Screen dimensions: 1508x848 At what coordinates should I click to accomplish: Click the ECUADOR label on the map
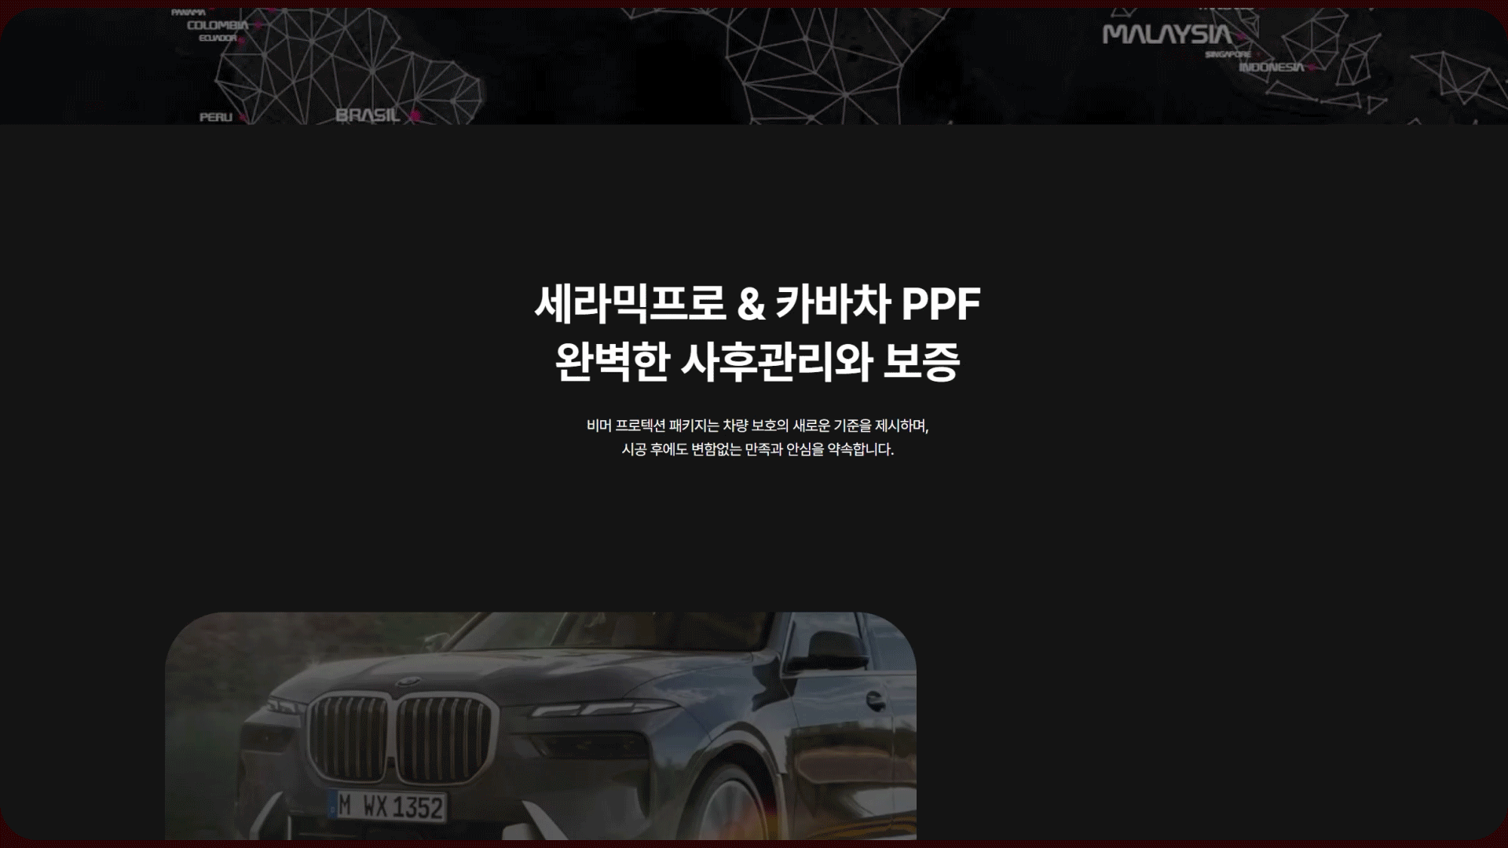[218, 38]
